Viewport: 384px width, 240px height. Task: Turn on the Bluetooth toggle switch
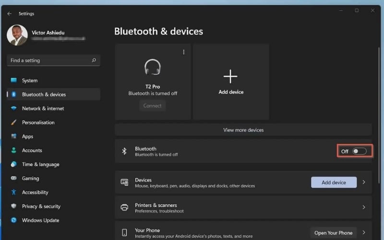[x=359, y=151]
